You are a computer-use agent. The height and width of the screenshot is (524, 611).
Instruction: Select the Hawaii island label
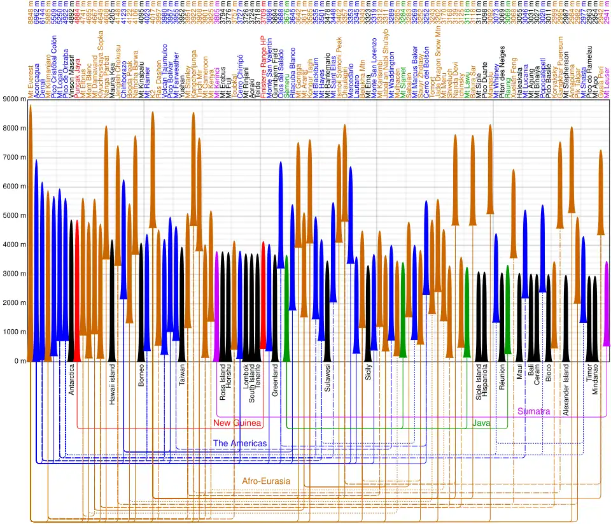click(112, 385)
